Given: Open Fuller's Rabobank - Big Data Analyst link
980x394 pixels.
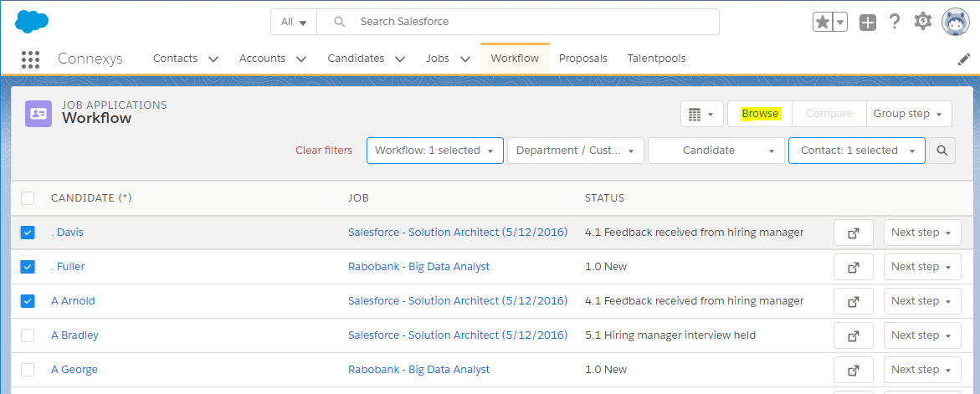Looking at the screenshot, I should (x=418, y=267).
